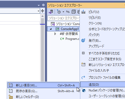
Task: Click the Solution Explorer search box
Action: [x=64, y=18]
